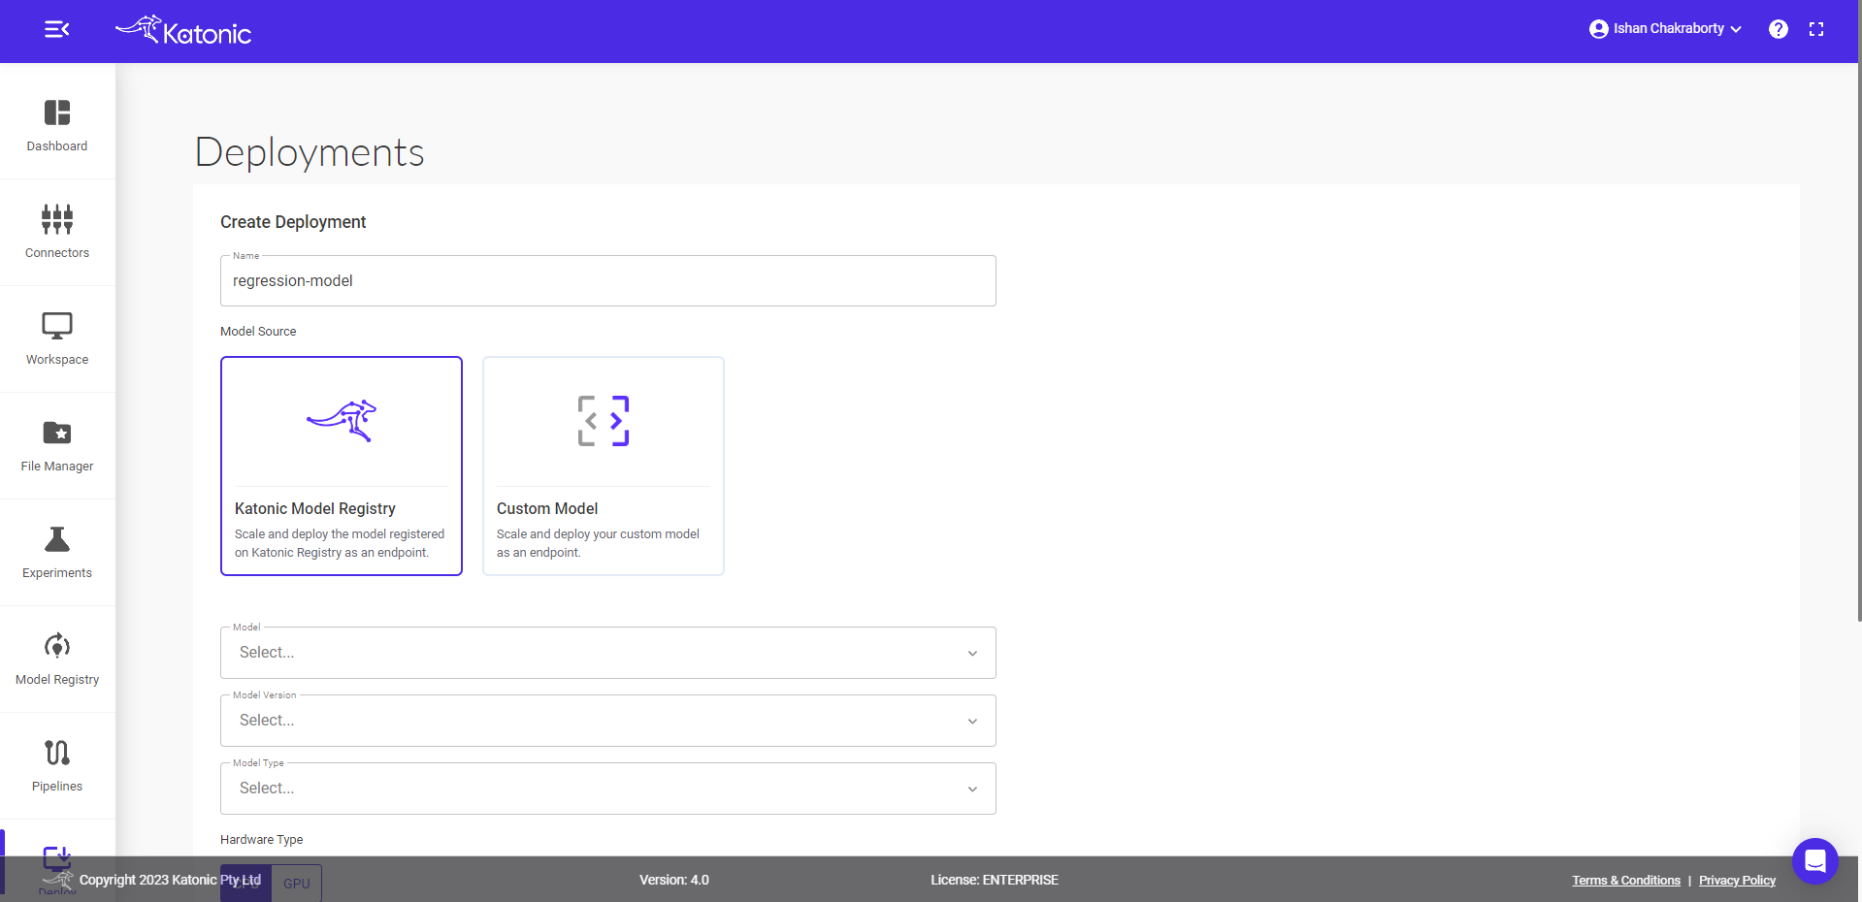Open the Connectors sidebar icon

coord(57,219)
